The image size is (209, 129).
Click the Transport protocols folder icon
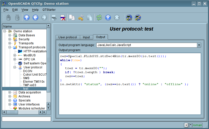pyautogui.click(x=15, y=47)
